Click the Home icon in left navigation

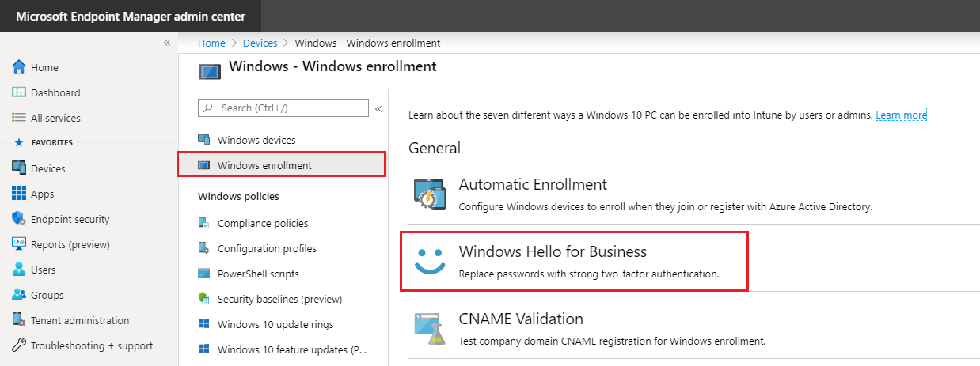pyautogui.click(x=20, y=67)
